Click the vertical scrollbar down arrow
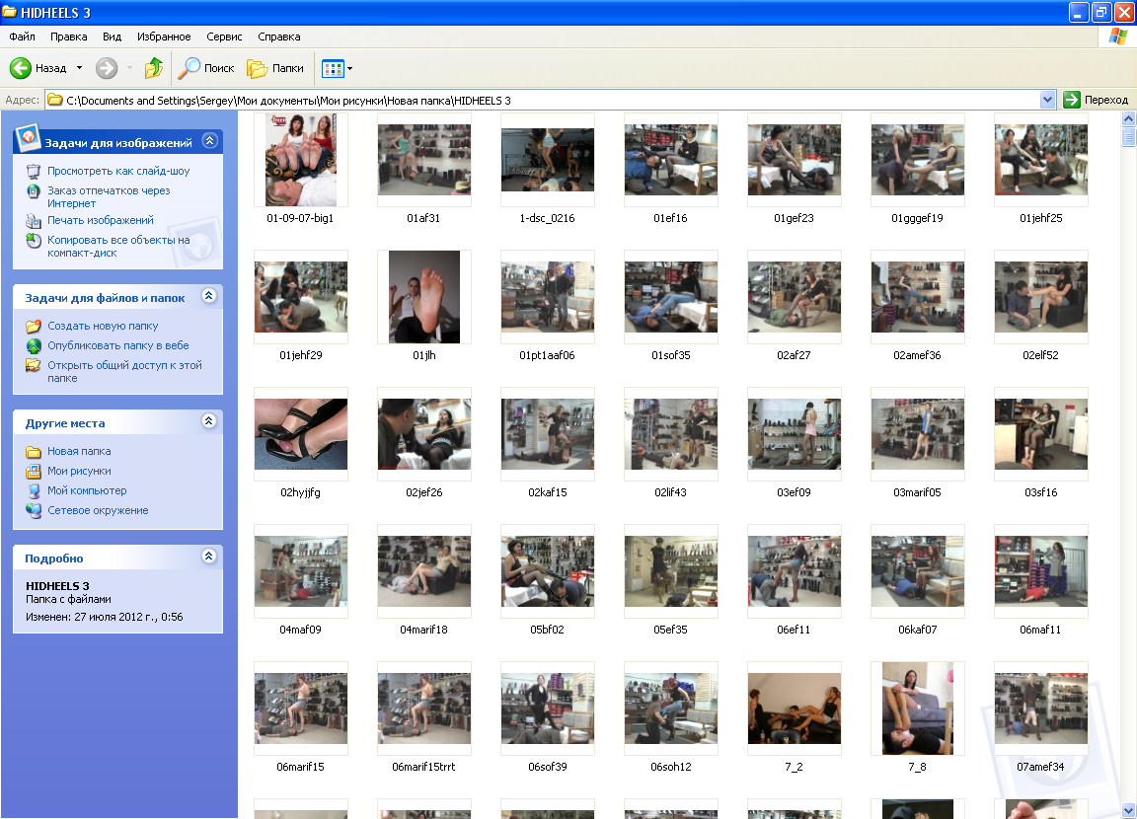This screenshot has height=819, width=1137. (1128, 810)
